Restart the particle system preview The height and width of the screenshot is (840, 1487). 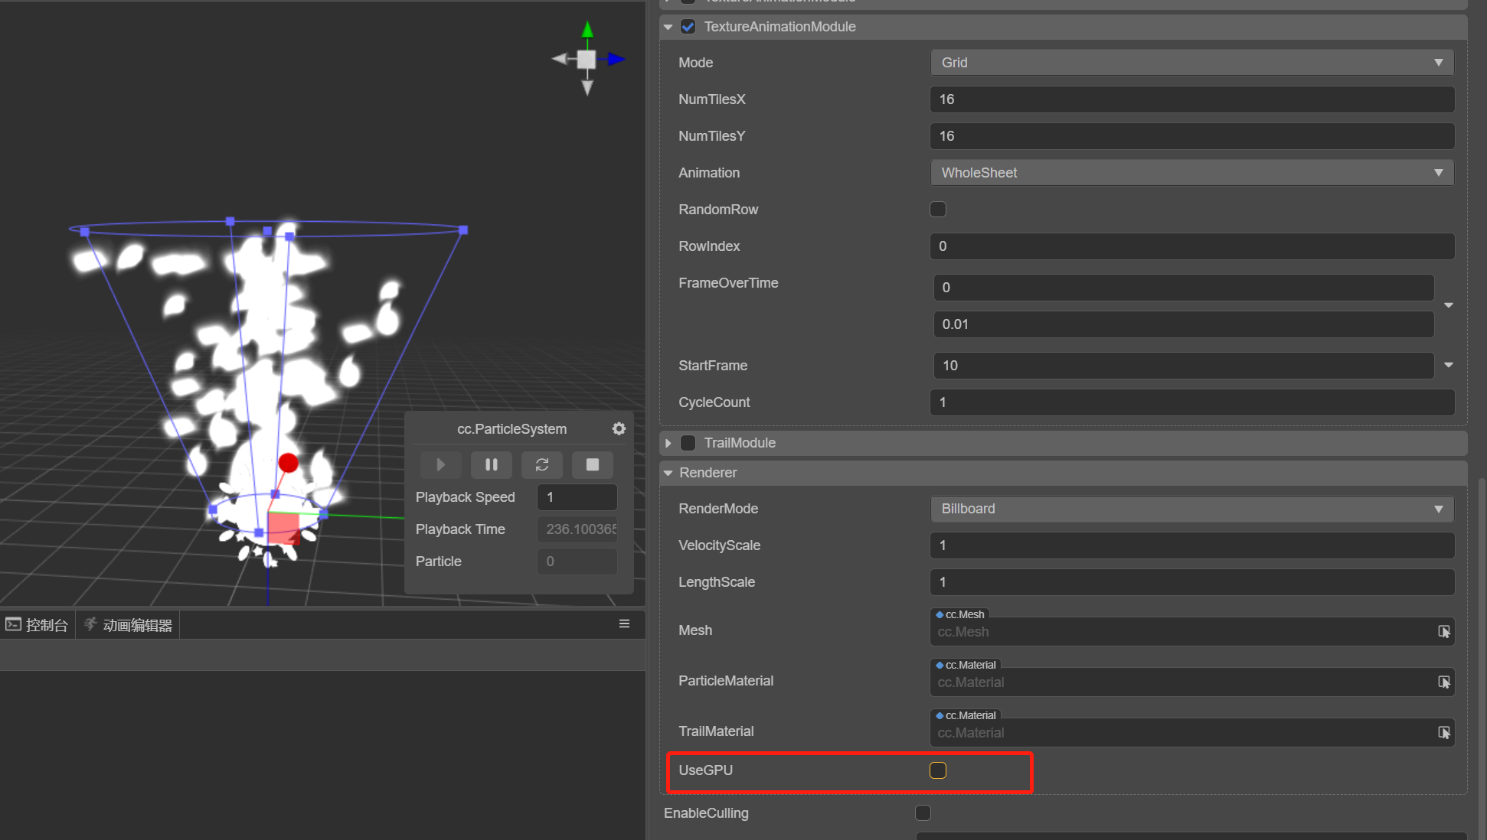[541, 464]
